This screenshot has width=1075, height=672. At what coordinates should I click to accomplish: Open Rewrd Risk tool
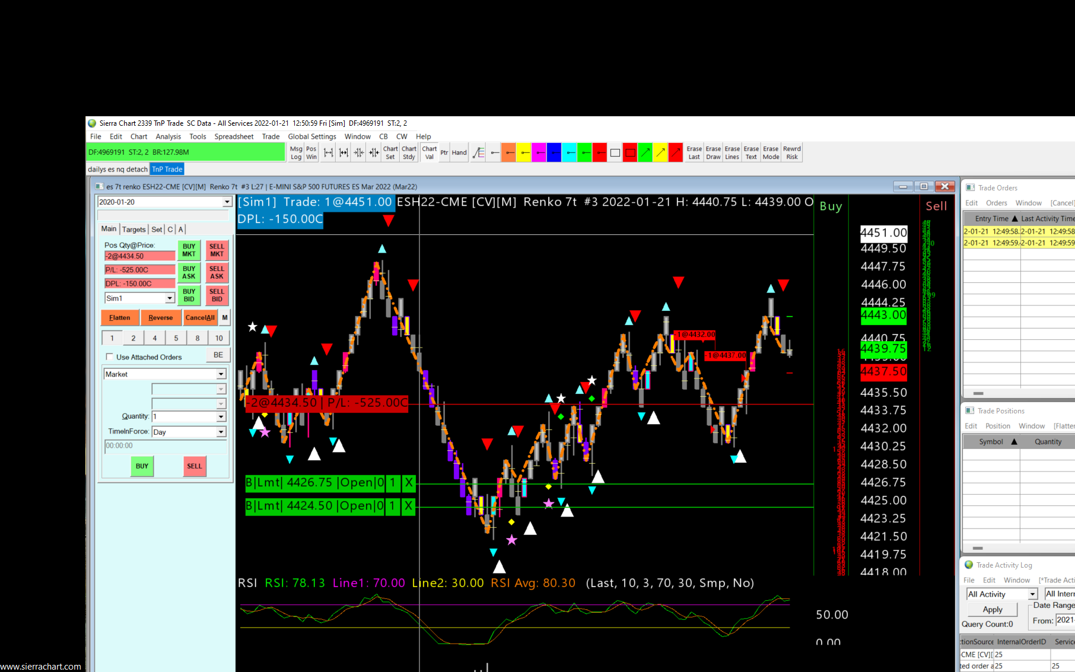pyautogui.click(x=792, y=152)
